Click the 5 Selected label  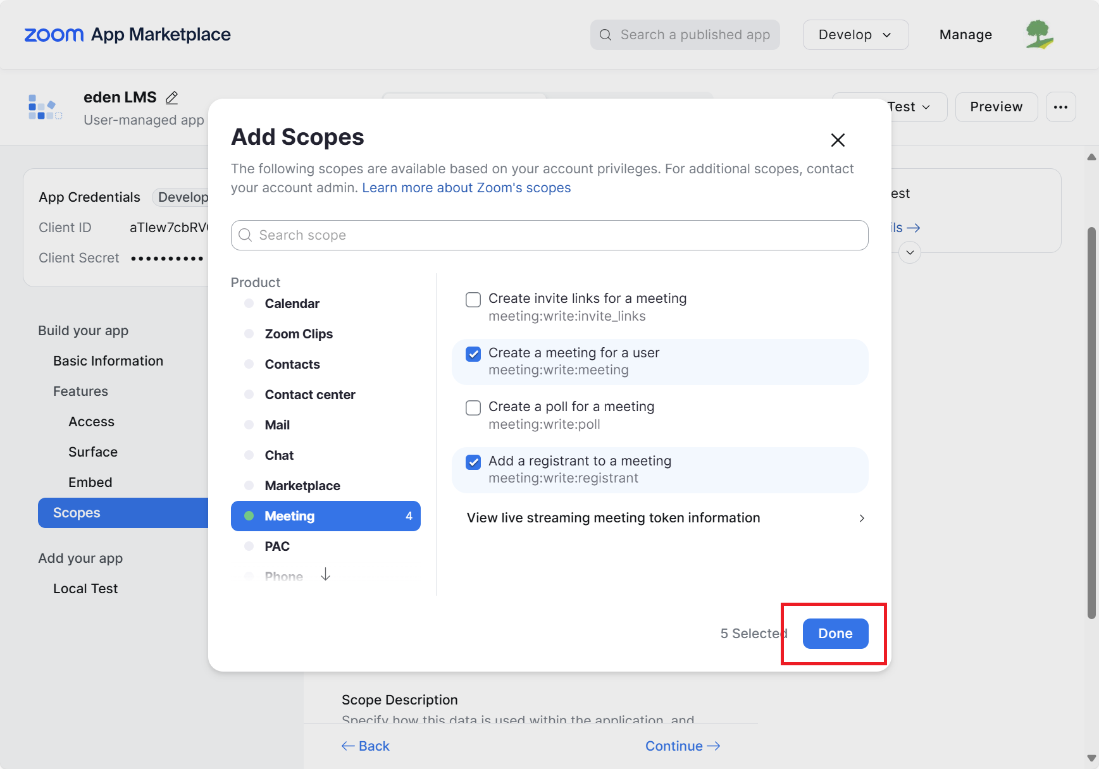click(754, 634)
